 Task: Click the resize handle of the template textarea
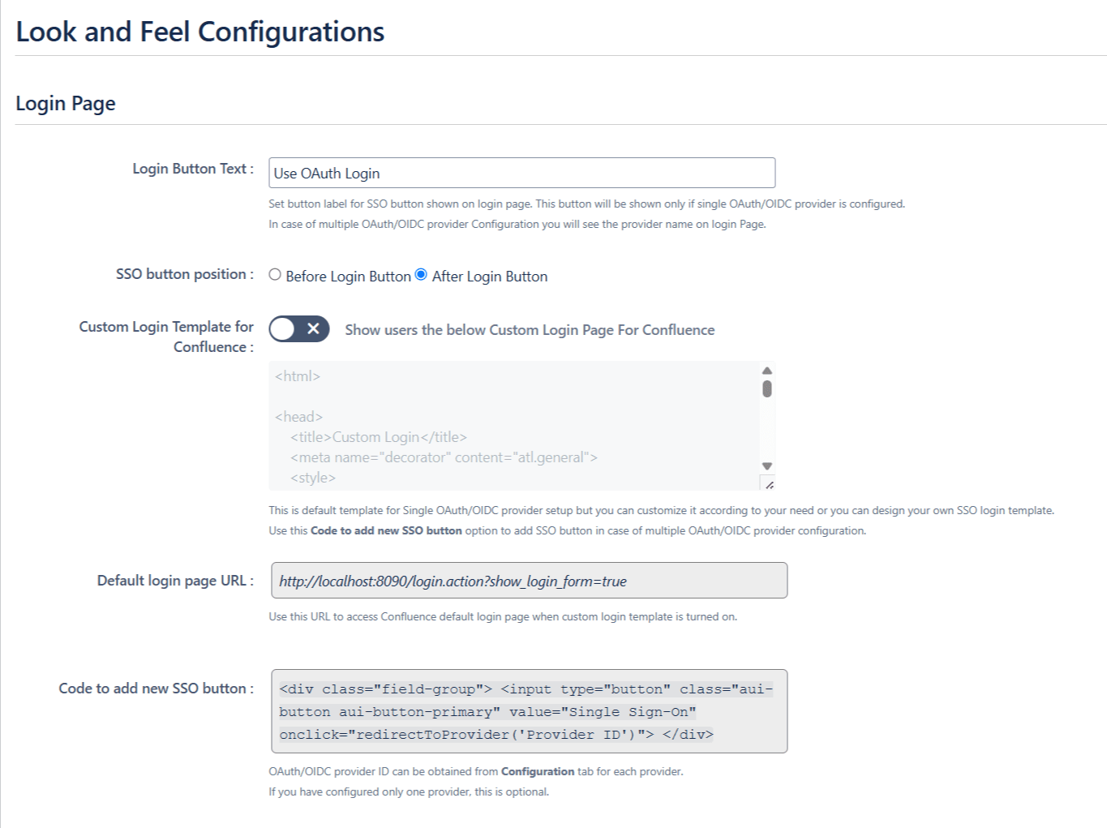[769, 484]
